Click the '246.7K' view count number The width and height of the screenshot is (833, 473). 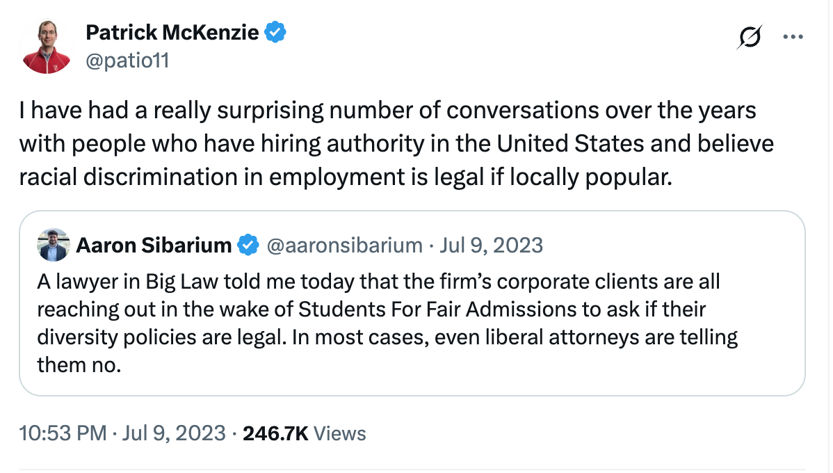(276, 433)
